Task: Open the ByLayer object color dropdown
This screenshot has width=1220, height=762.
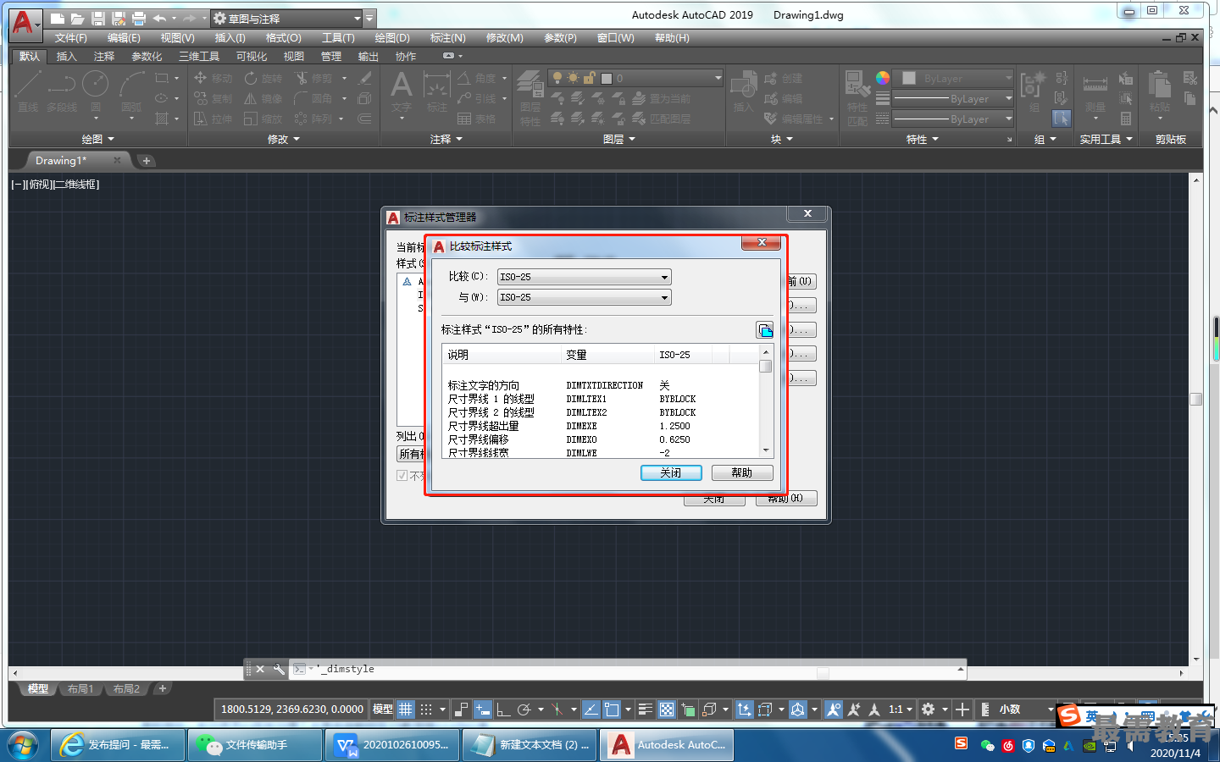Action: tap(955, 78)
